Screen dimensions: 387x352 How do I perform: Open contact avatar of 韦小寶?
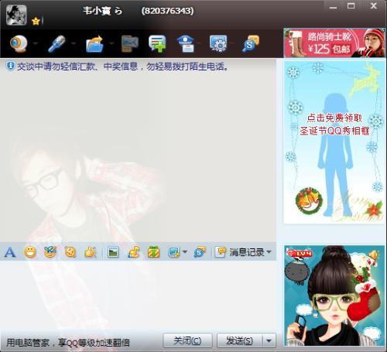(16, 15)
